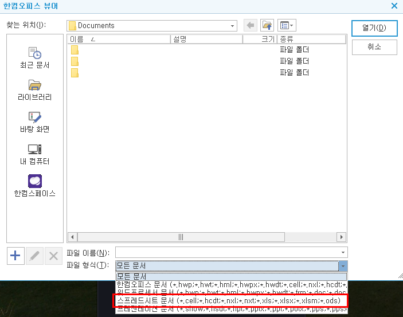Sort by the 이름 column header
Viewport: 403px width, 317px height.
click(119, 40)
